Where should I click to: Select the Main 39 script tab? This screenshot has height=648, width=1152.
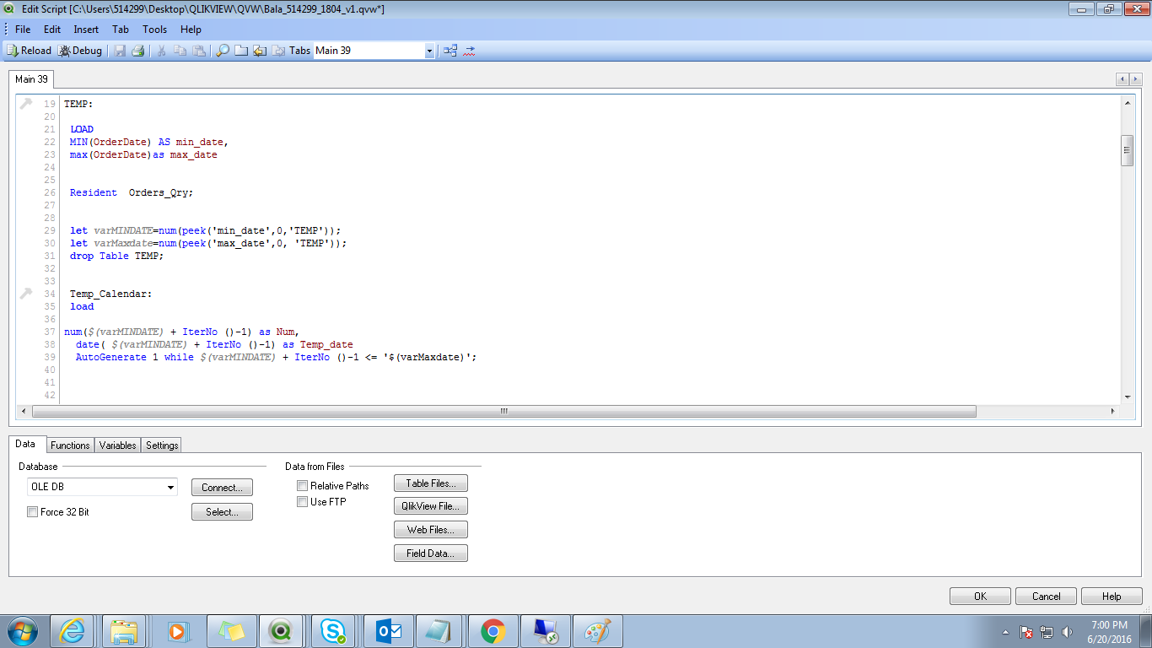click(x=31, y=79)
